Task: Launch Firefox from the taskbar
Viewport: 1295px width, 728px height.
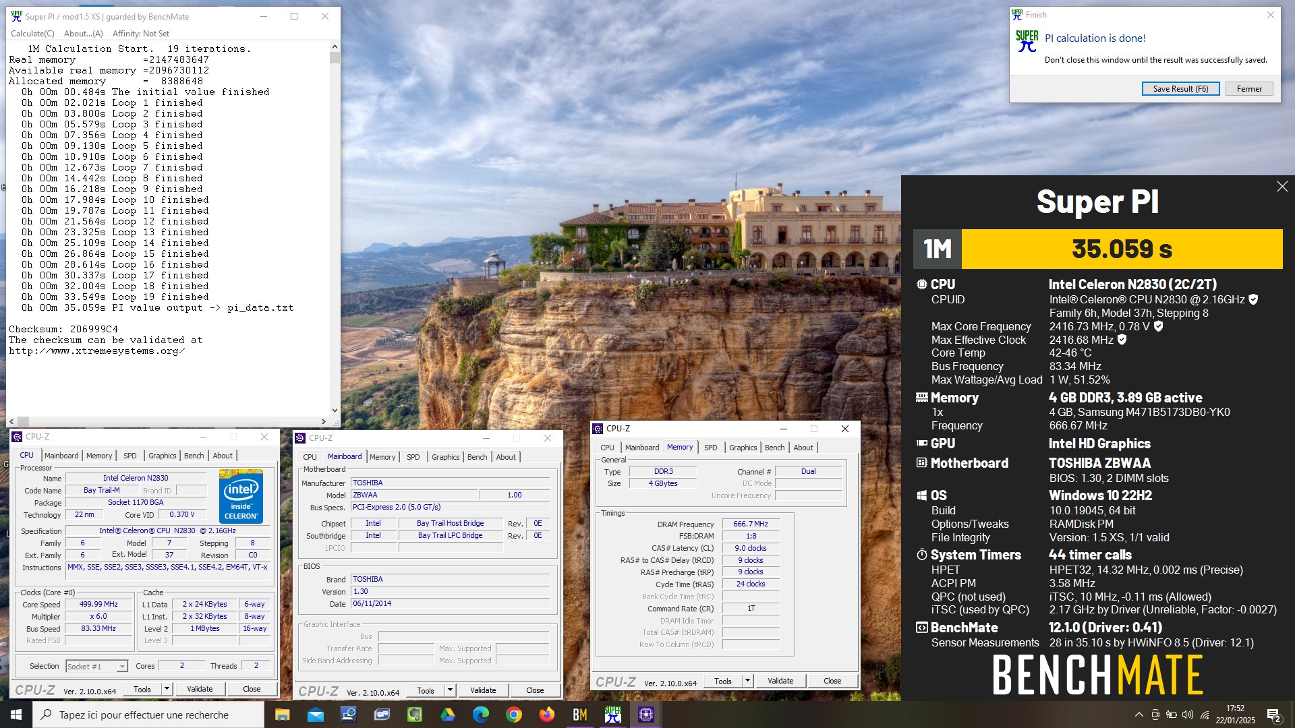Action: (546, 715)
